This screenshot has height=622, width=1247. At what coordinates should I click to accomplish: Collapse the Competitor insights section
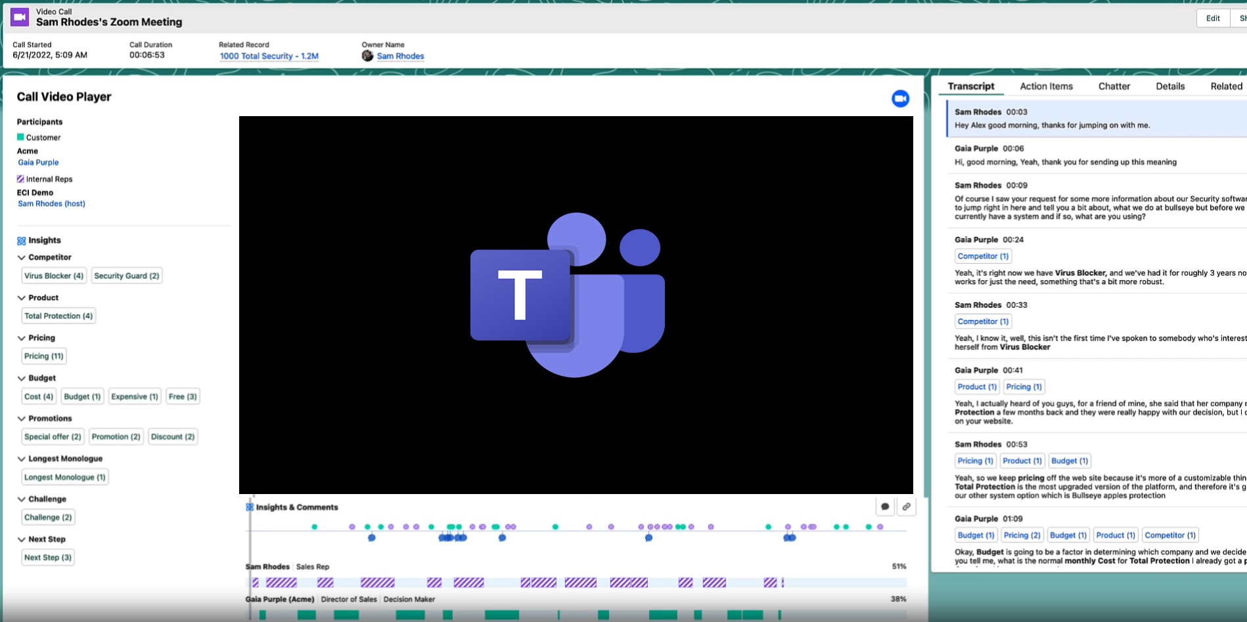[22, 258]
